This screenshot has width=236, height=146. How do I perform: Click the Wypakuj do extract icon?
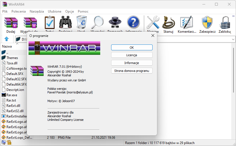pyautogui.click(x=30, y=23)
